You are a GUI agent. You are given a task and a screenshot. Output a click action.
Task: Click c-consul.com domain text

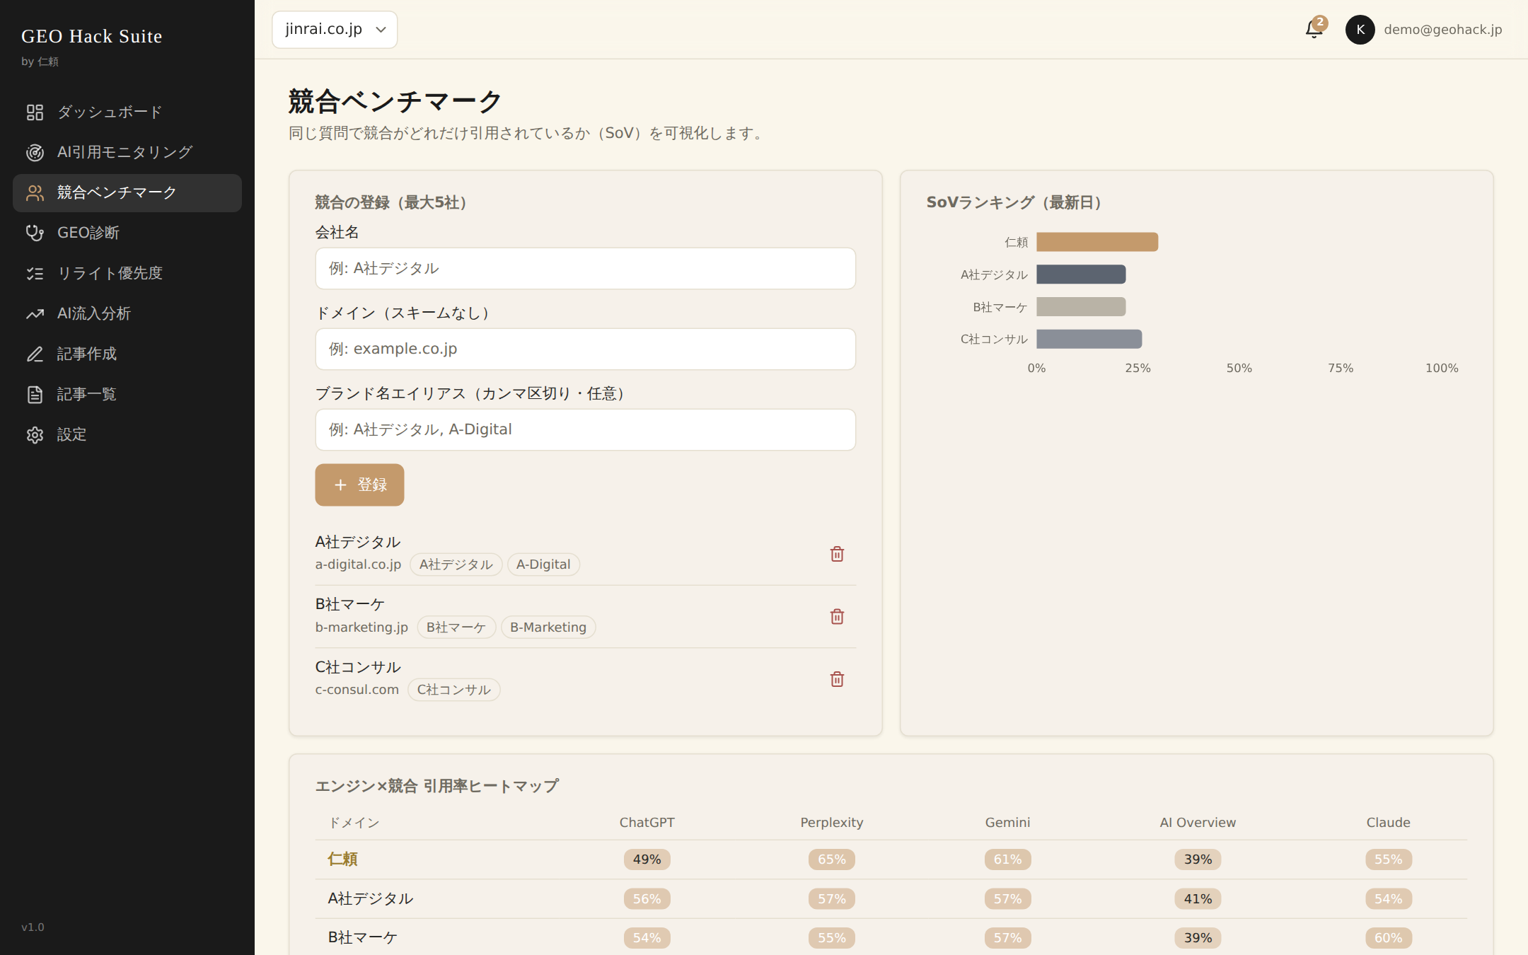pyautogui.click(x=357, y=690)
